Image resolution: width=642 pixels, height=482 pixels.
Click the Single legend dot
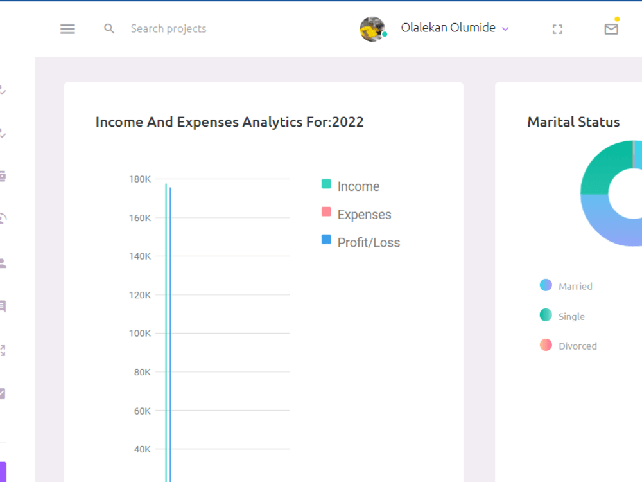(546, 315)
